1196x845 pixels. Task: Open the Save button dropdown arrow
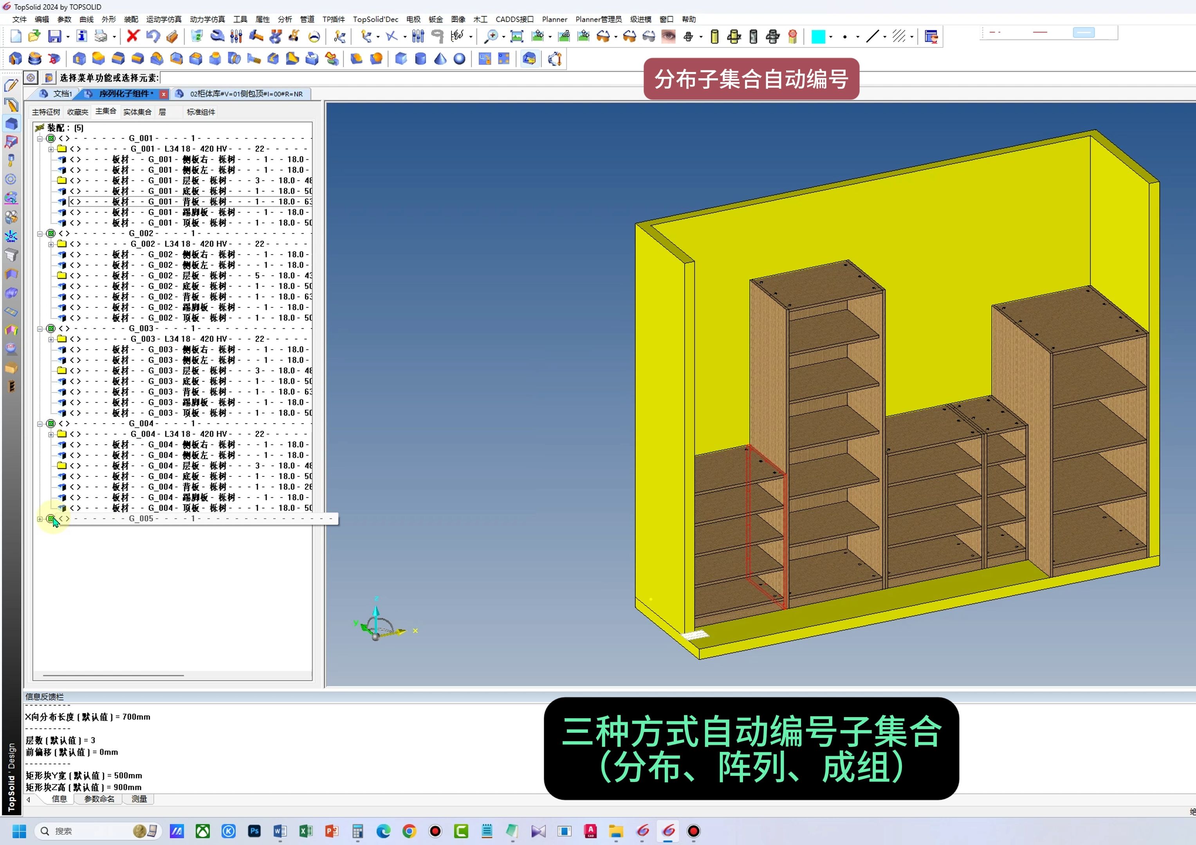67,36
